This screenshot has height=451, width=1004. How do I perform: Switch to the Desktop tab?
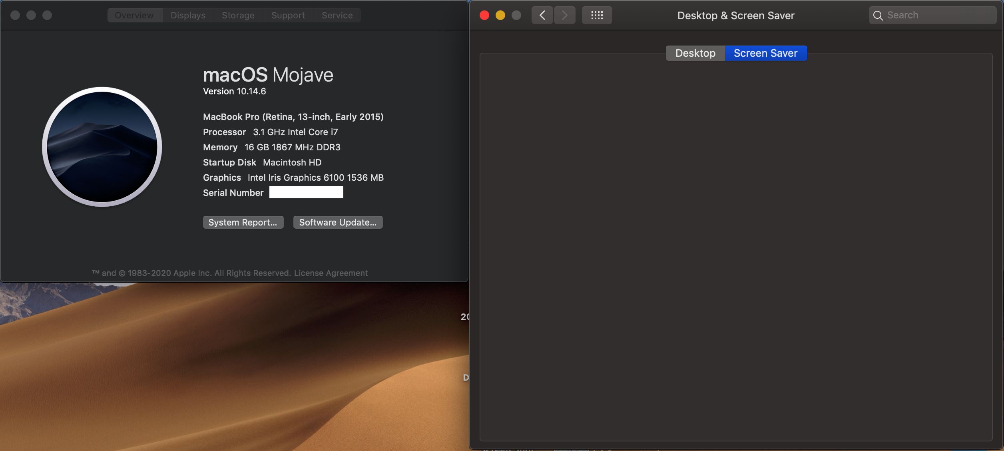[695, 53]
